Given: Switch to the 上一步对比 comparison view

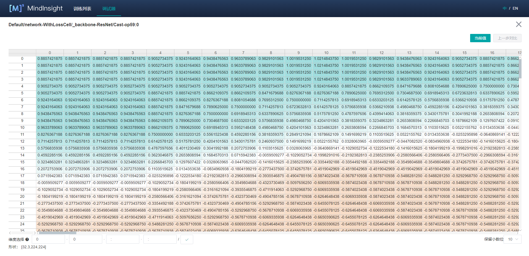Looking at the screenshot, I should click(507, 38).
